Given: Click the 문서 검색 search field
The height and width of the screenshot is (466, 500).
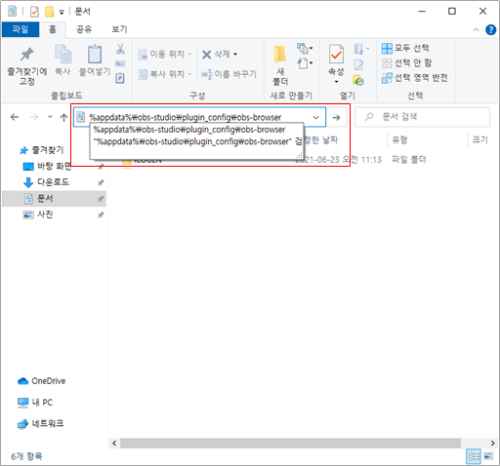Looking at the screenshot, I should tap(423, 117).
